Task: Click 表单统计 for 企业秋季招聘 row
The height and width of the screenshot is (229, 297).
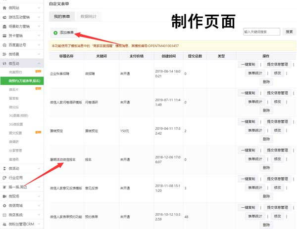Action: (x=255, y=73)
